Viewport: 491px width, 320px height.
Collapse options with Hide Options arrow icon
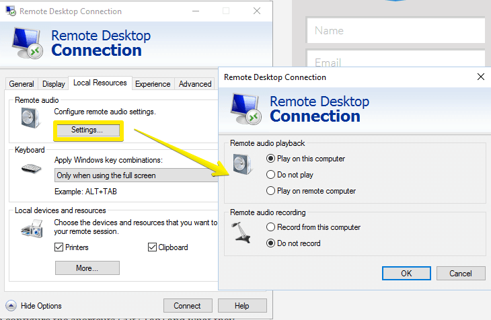[x=11, y=306]
